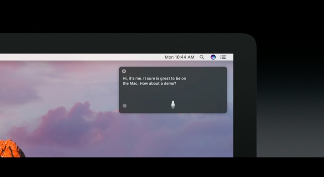Click the 'Mon' day label in menu bar
The height and width of the screenshot is (177, 324).
pos(169,57)
